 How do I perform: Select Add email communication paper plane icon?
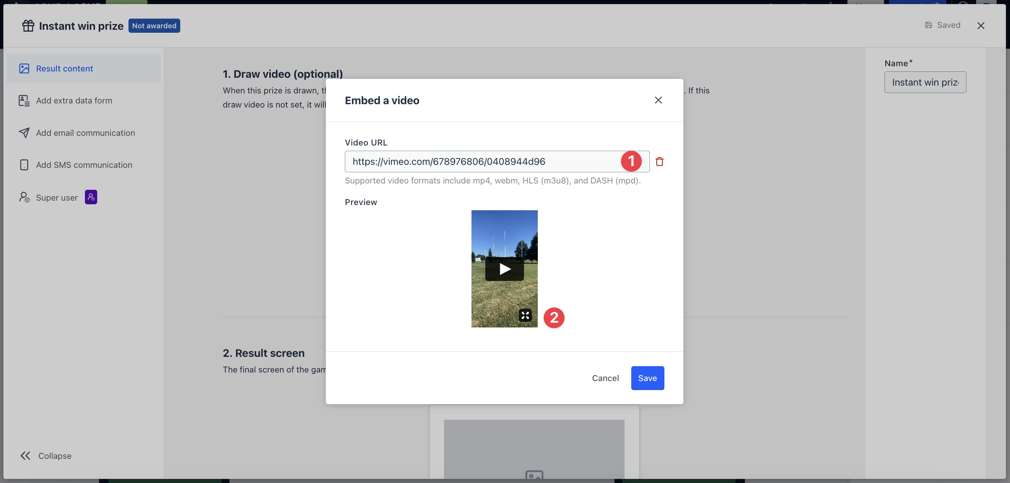coord(24,133)
